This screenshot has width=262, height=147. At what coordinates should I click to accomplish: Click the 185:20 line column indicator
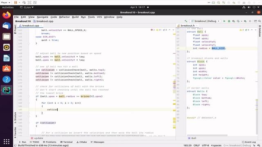pos(187,145)
